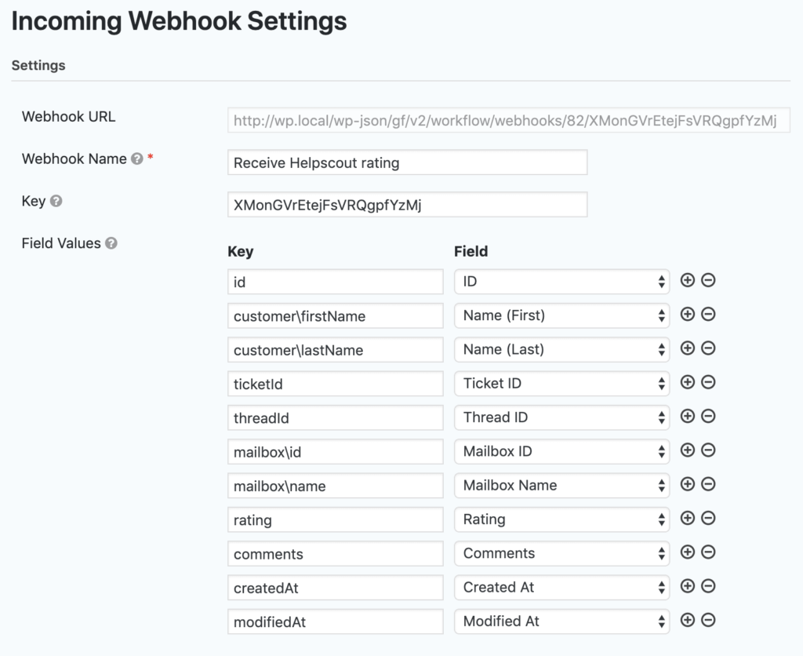Show help tooltip for Field Values
Viewport: 803px width, 656px height.
click(x=111, y=243)
